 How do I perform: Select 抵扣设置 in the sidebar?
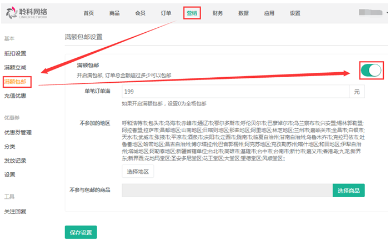(15, 54)
